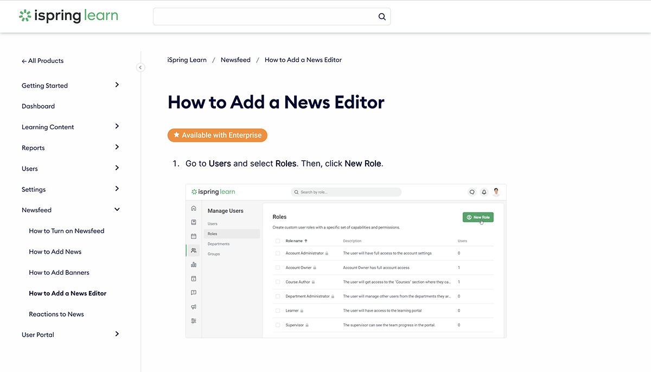The height and width of the screenshot is (372, 651).
Task: Click the chat bubble icon in the screenshot
Action: pyautogui.click(x=472, y=192)
